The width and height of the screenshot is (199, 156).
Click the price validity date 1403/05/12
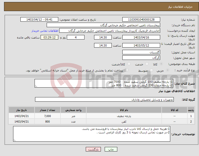tap(141, 45)
